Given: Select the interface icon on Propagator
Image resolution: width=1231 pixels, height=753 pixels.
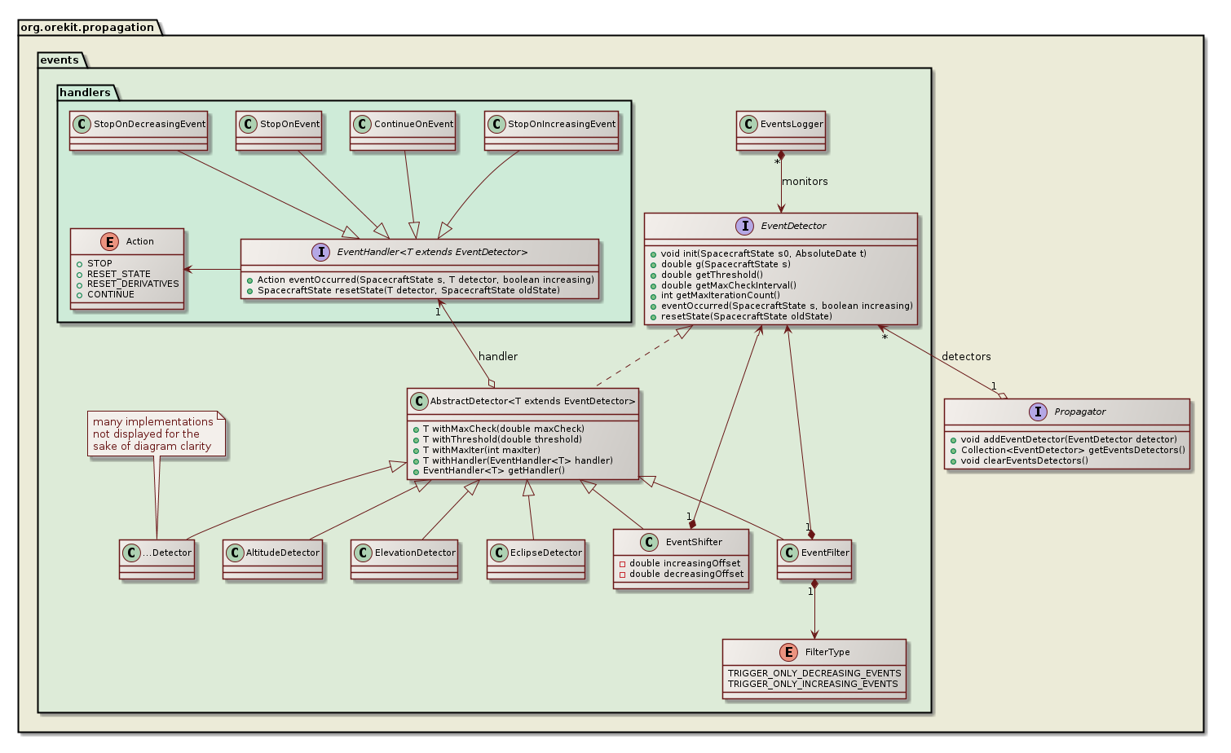Looking at the screenshot, I should pos(1038,412).
